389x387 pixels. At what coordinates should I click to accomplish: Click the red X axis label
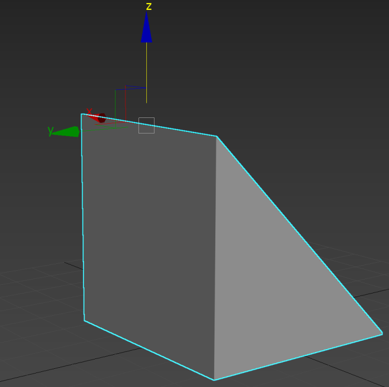pos(89,112)
